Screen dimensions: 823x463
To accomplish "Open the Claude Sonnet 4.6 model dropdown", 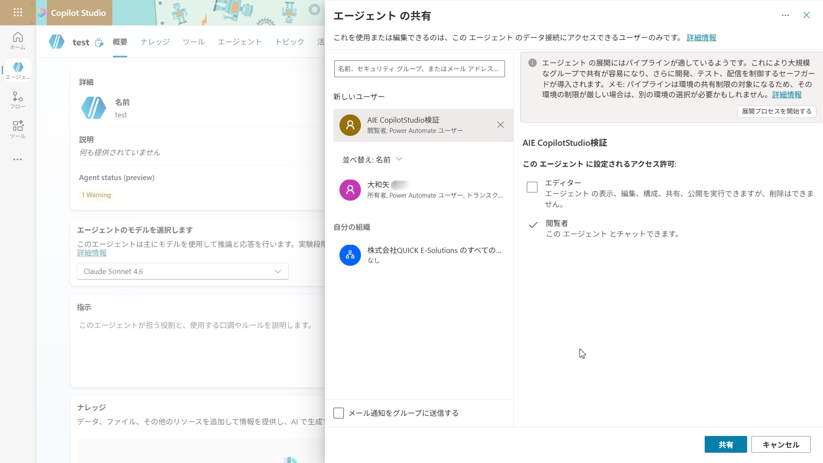I will point(183,271).
